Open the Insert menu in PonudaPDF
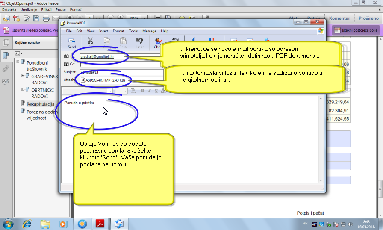Screen dimensions: 383x230 tap(103, 31)
